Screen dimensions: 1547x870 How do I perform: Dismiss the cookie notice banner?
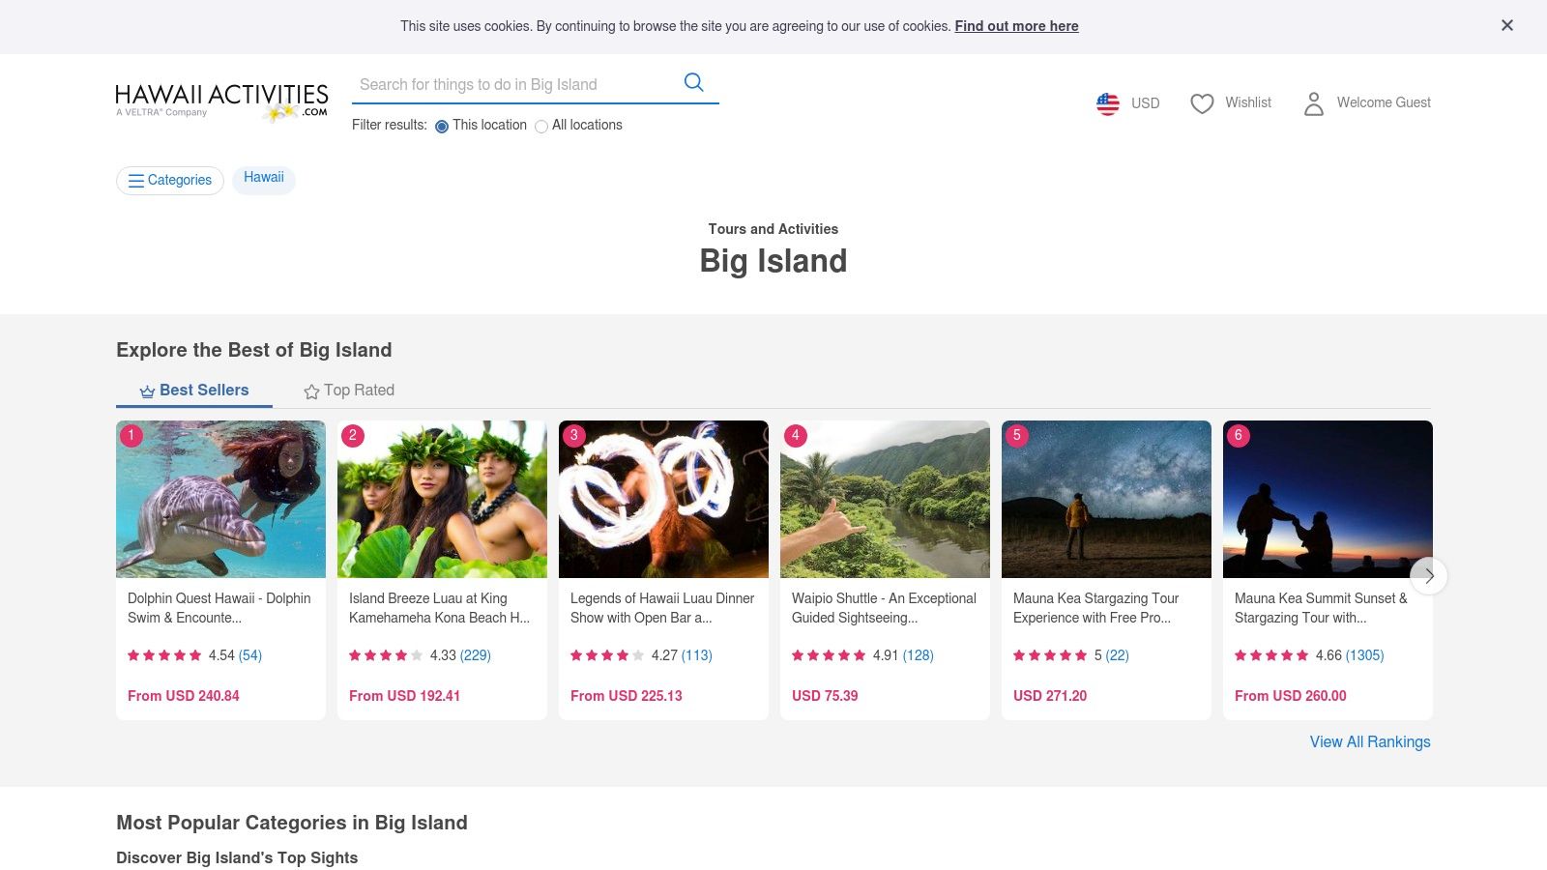(1506, 26)
